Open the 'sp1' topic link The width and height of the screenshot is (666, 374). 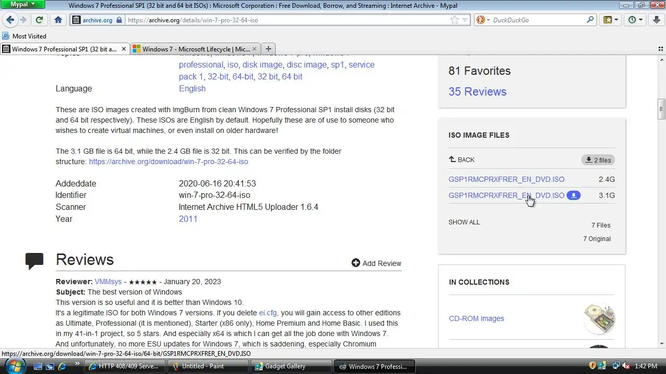(338, 64)
